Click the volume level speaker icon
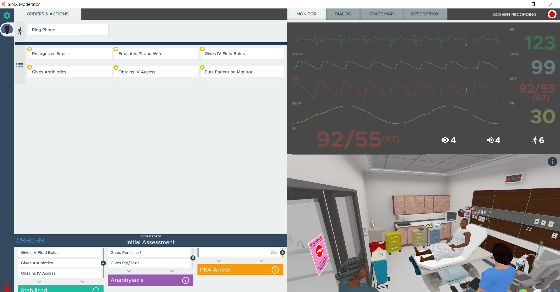This screenshot has height=292, width=560. pyautogui.click(x=490, y=140)
